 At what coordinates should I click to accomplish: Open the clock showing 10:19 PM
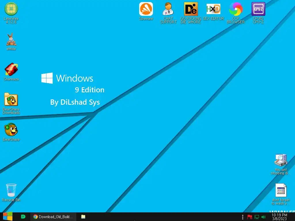(x=279, y=217)
